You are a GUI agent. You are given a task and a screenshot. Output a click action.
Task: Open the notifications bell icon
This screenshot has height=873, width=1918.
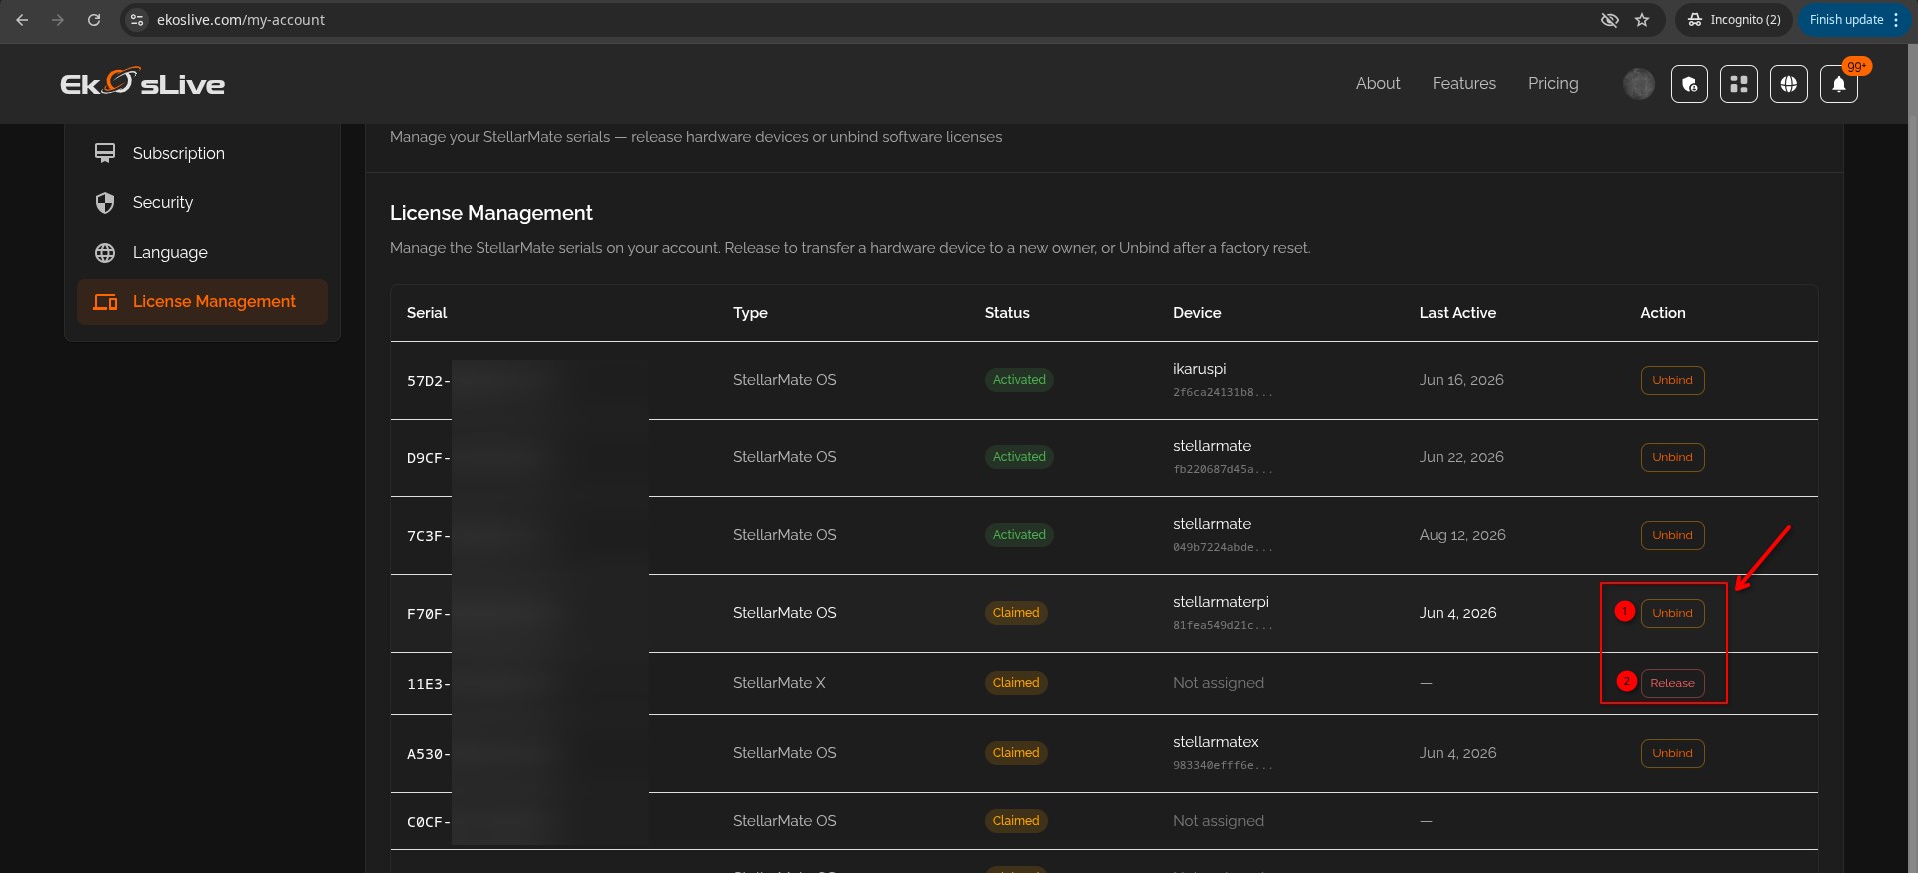(1839, 84)
